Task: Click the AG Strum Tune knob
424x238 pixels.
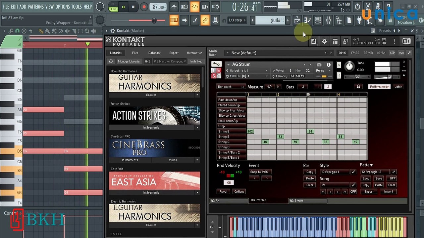Action: (349, 66)
